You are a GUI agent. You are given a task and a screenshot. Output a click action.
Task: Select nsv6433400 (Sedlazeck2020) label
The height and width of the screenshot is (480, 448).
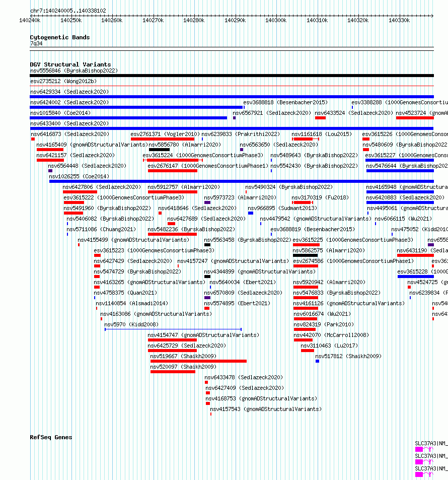(69, 123)
